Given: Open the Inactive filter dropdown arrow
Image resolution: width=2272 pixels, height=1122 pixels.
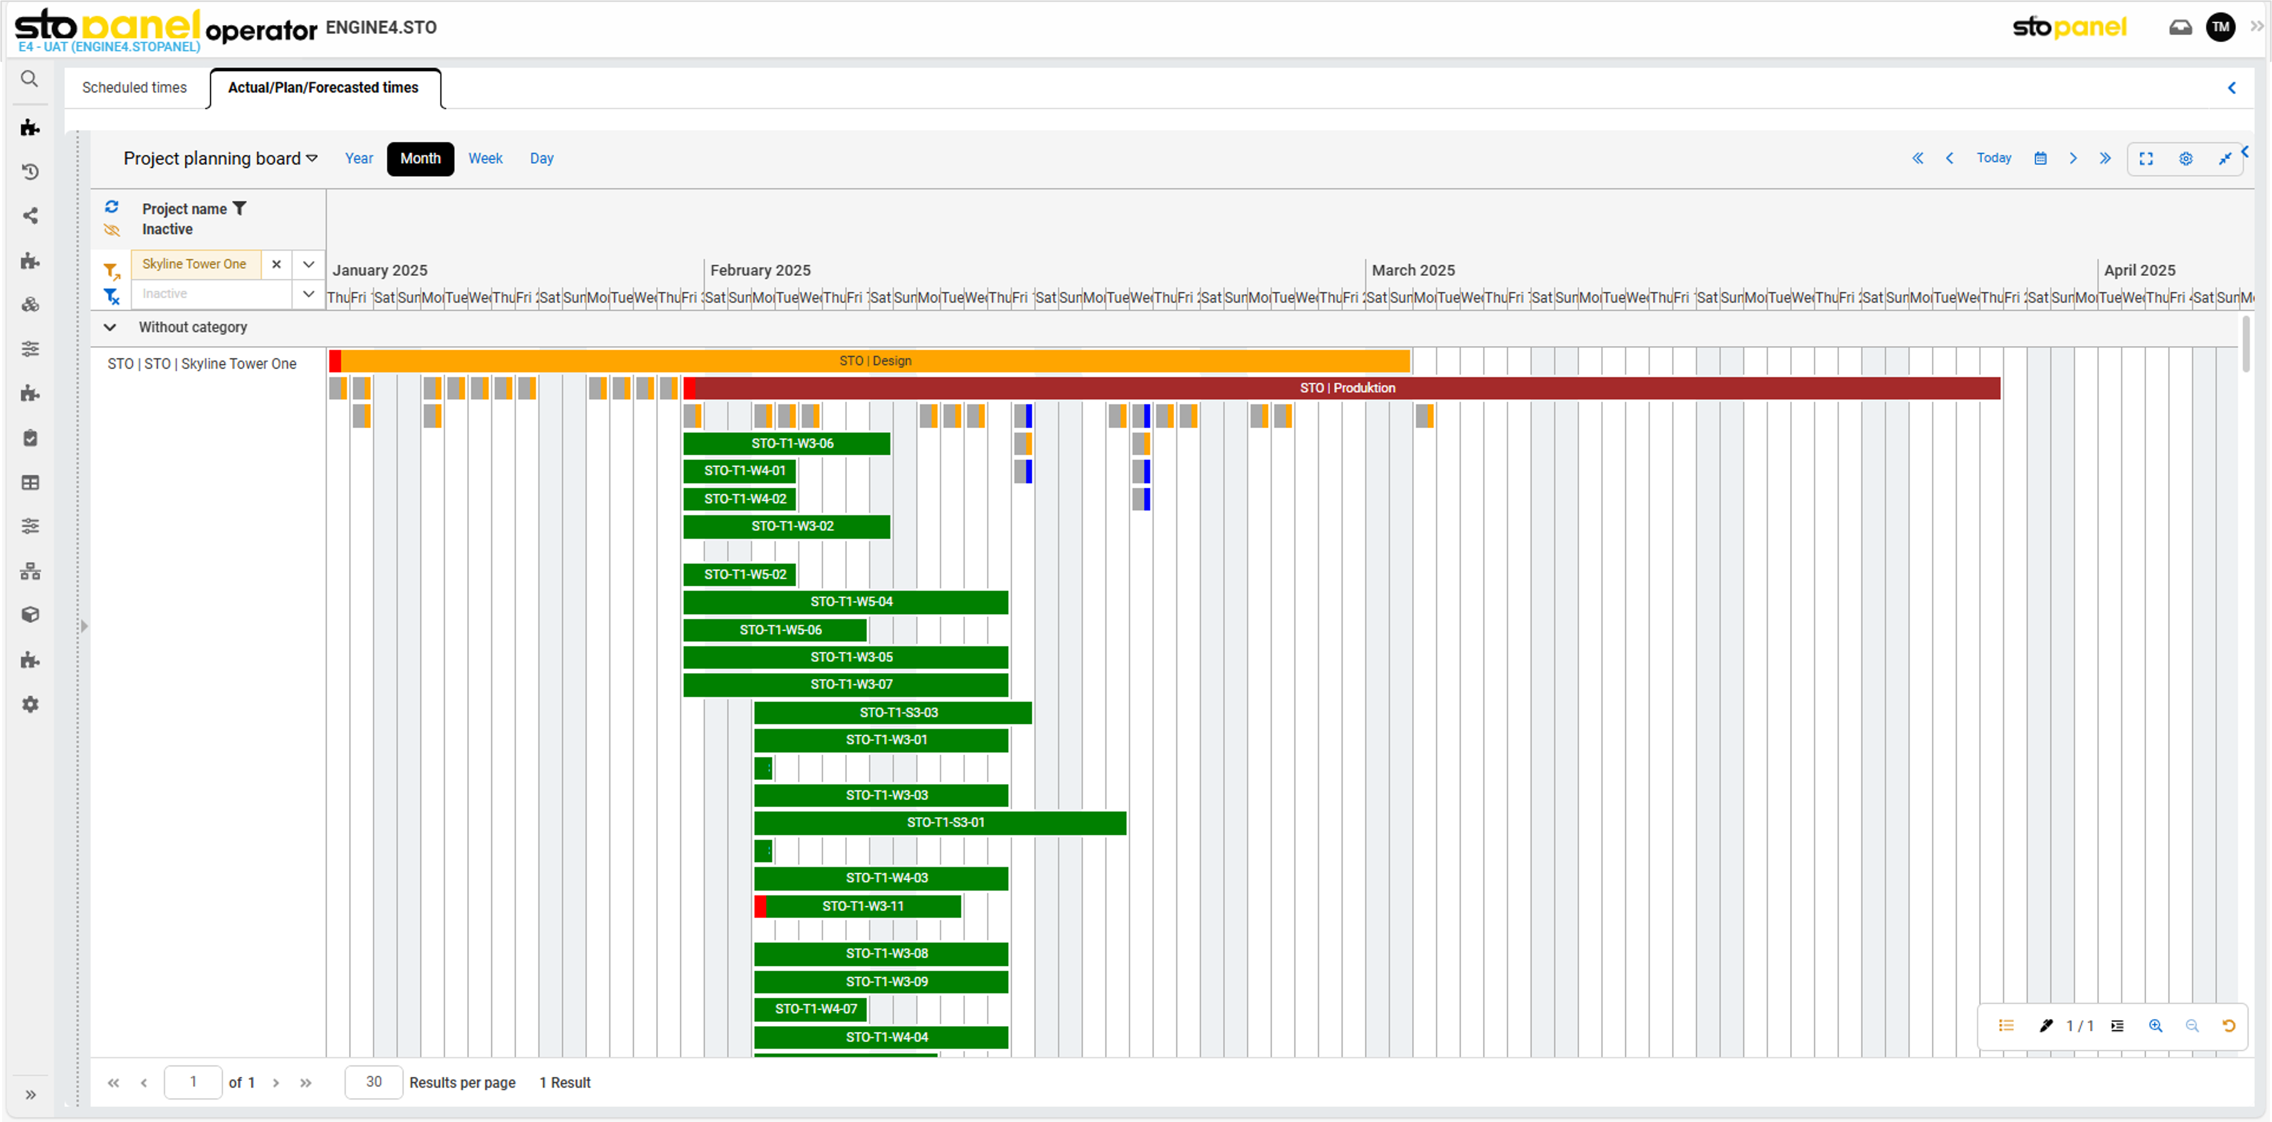Looking at the screenshot, I should click(x=309, y=294).
